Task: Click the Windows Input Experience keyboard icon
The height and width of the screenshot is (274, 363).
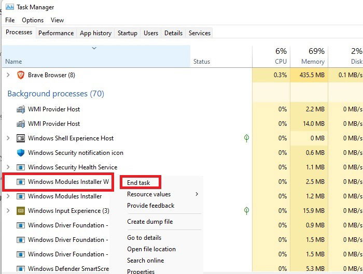Action: pos(21,211)
